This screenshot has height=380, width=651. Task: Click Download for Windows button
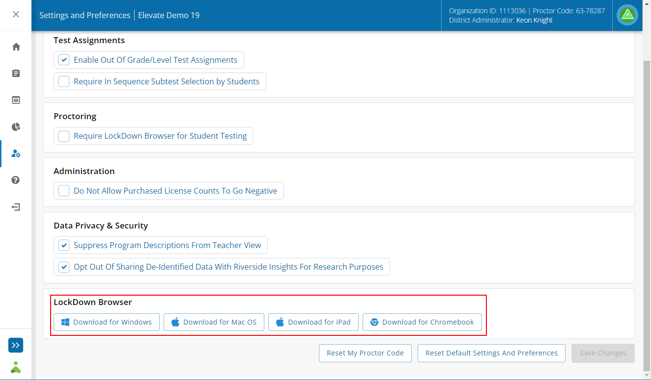pos(107,322)
